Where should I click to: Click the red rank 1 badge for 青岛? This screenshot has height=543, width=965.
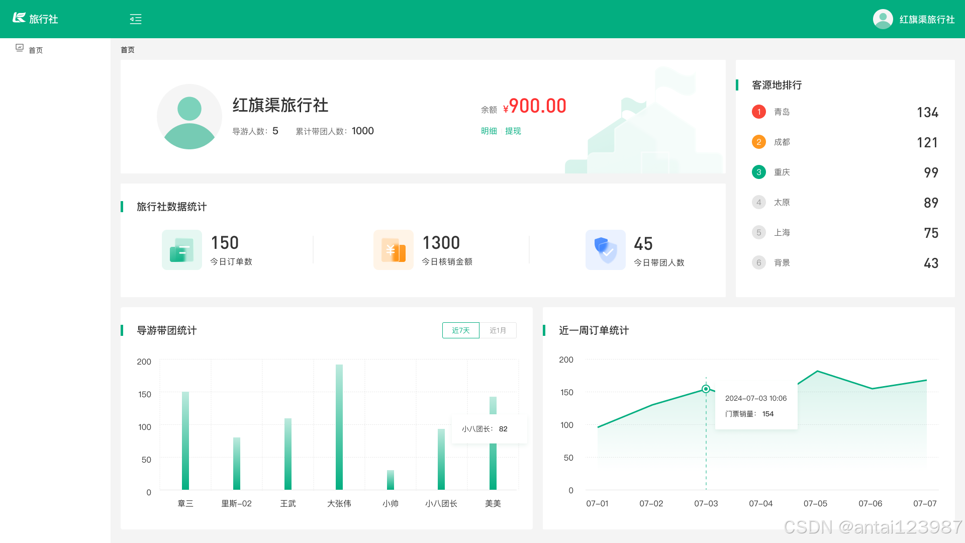(758, 112)
